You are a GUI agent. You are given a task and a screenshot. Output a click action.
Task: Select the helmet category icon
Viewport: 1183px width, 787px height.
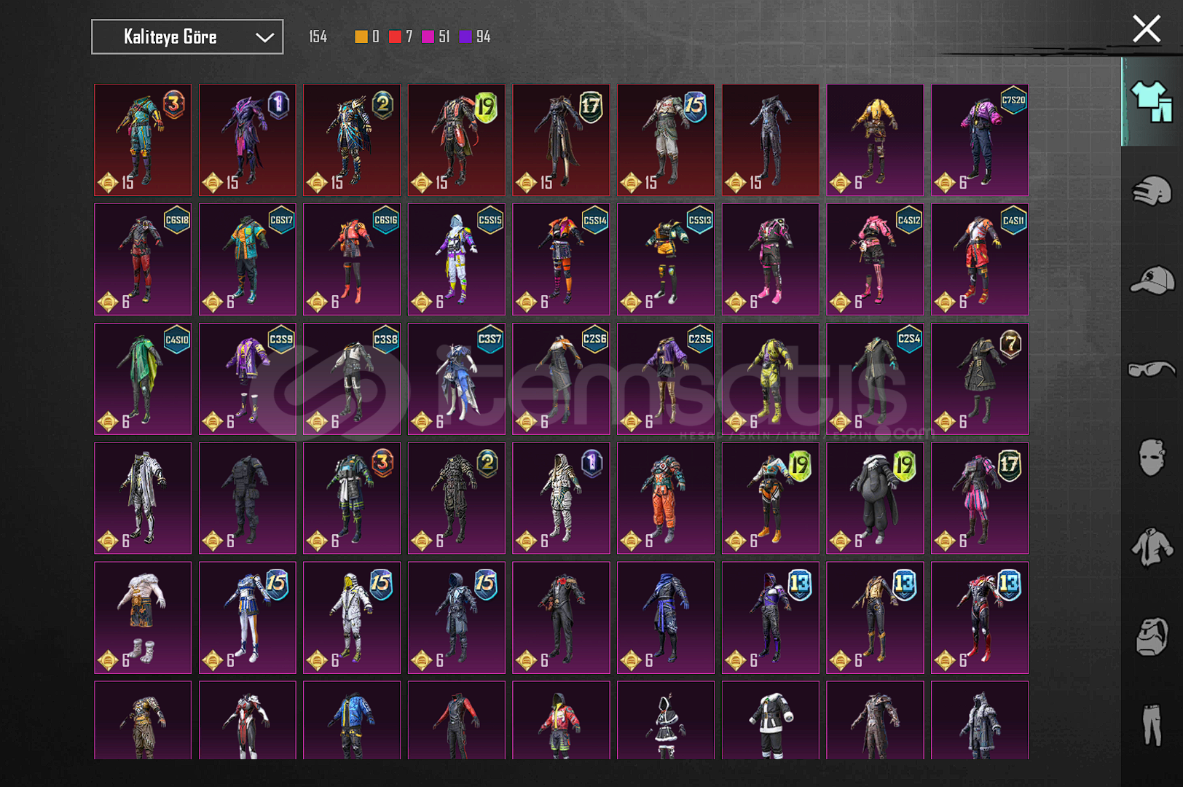pos(1152,191)
